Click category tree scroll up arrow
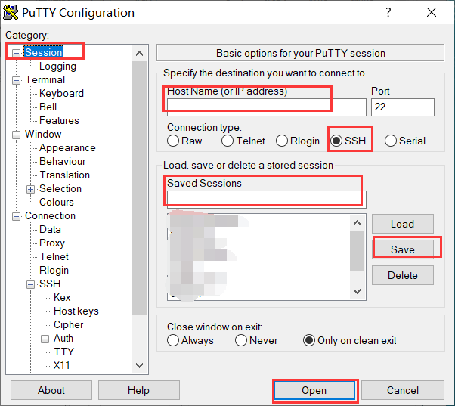 click(x=140, y=54)
